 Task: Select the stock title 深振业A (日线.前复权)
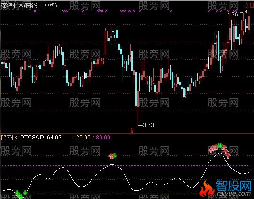coord(29,6)
